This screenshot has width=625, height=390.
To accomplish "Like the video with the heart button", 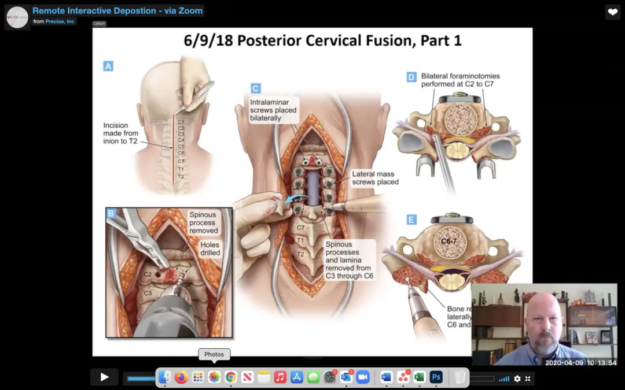I will [x=613, y=12].
